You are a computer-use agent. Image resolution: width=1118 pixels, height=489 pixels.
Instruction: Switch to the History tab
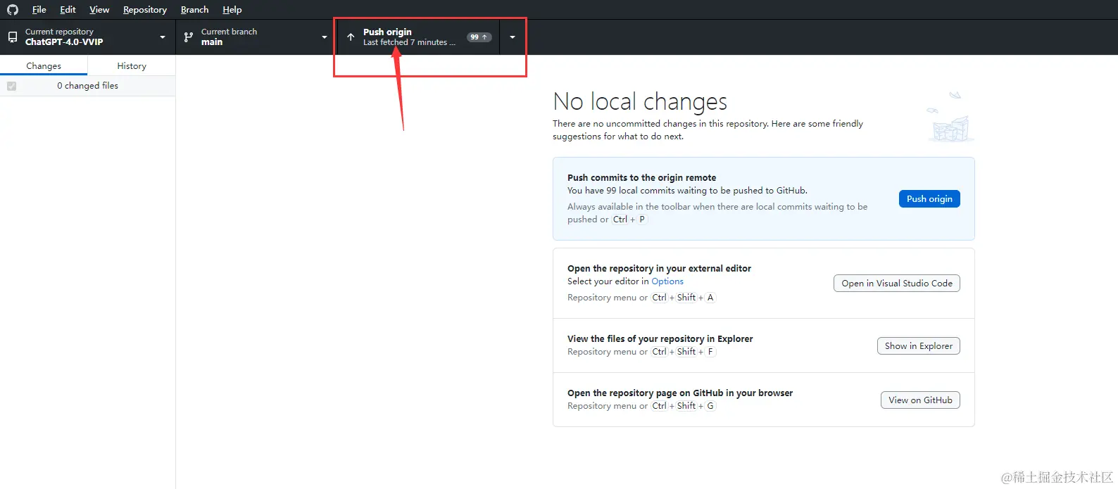[x=132, y=65]
